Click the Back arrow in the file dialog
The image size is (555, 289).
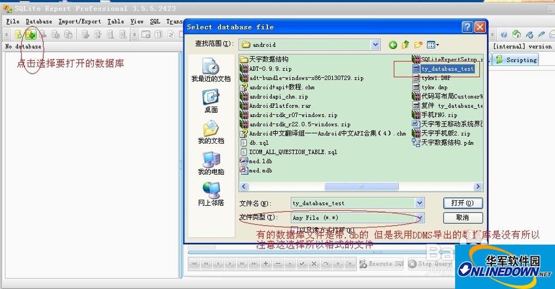coord(392,45)
